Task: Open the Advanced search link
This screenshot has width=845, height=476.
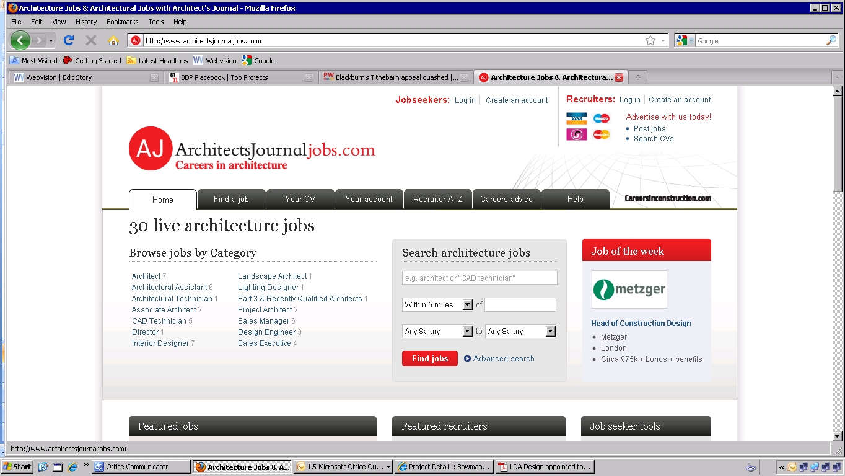Action: pos(504,358)
